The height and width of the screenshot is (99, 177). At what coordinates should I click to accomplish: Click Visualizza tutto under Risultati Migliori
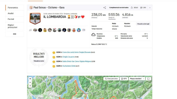(x=39, y=61)
